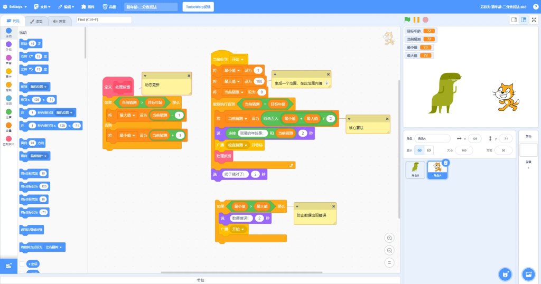Edit the project title field
541x284 pixels.
[151, 6]
